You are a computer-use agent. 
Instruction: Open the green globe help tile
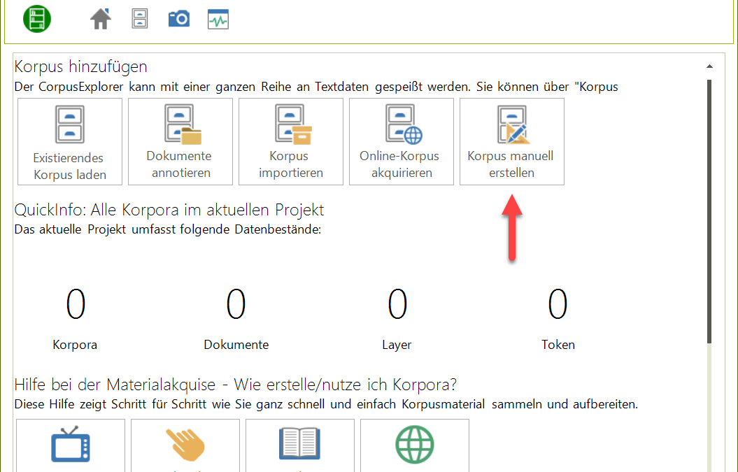[415, 445]
